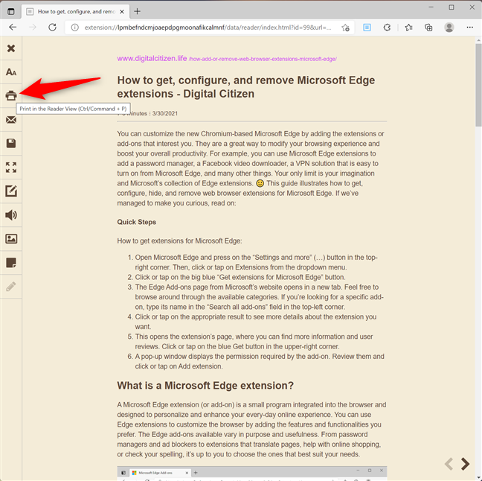Click the address bar URL field

208,28
